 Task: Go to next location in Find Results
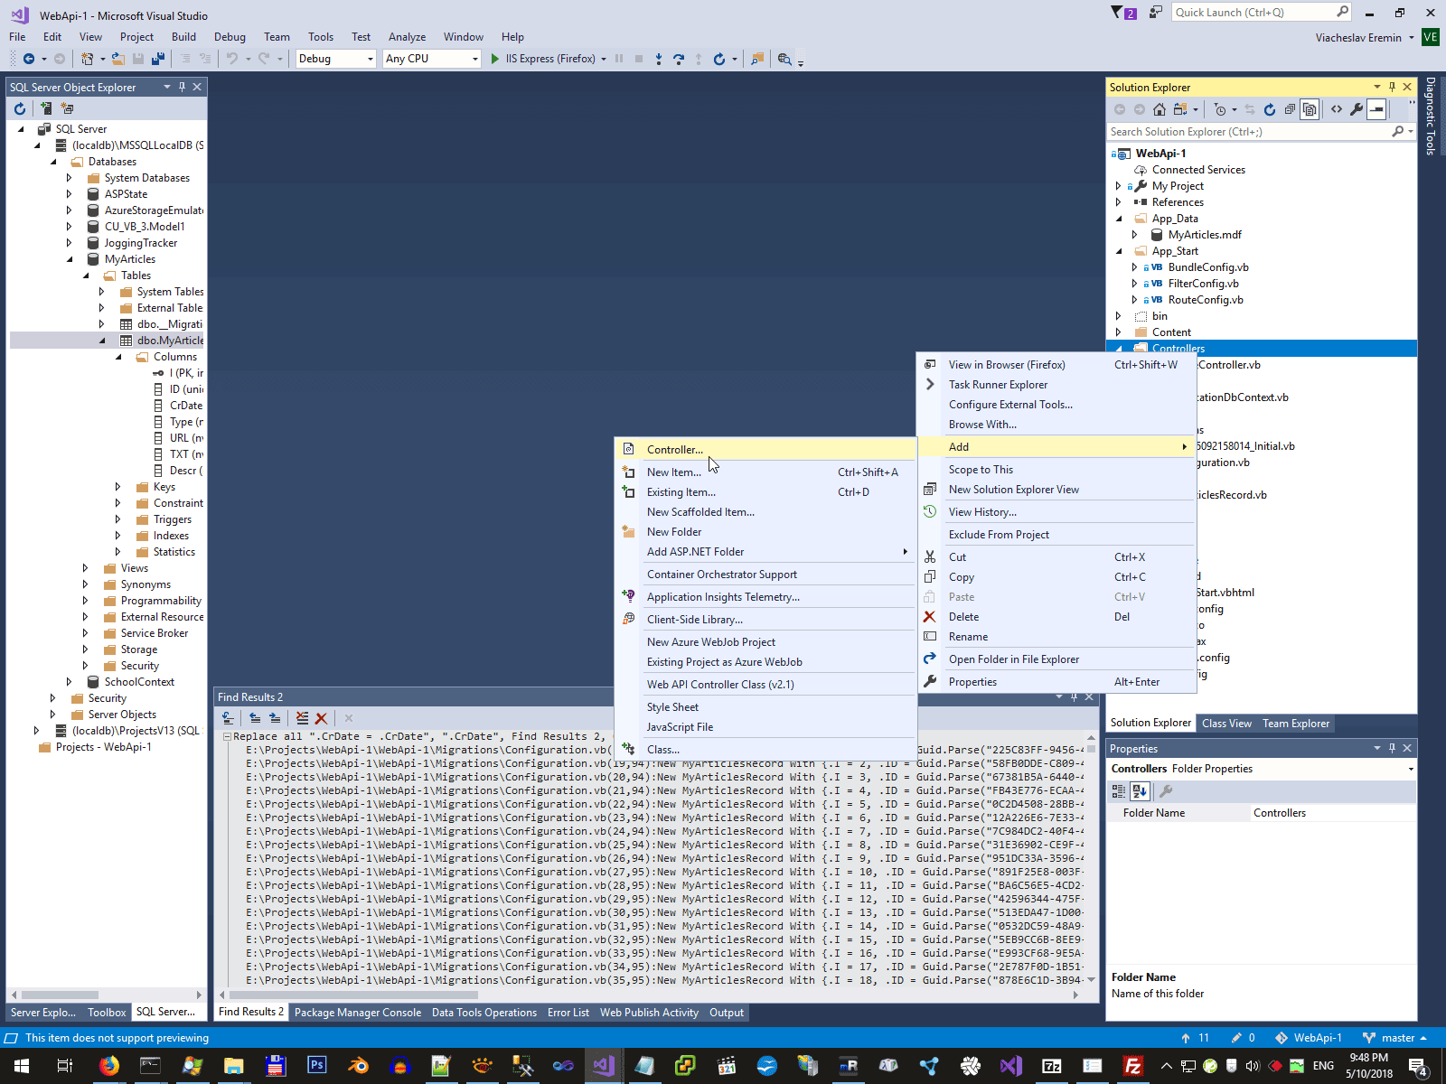[x=275, y=718]
